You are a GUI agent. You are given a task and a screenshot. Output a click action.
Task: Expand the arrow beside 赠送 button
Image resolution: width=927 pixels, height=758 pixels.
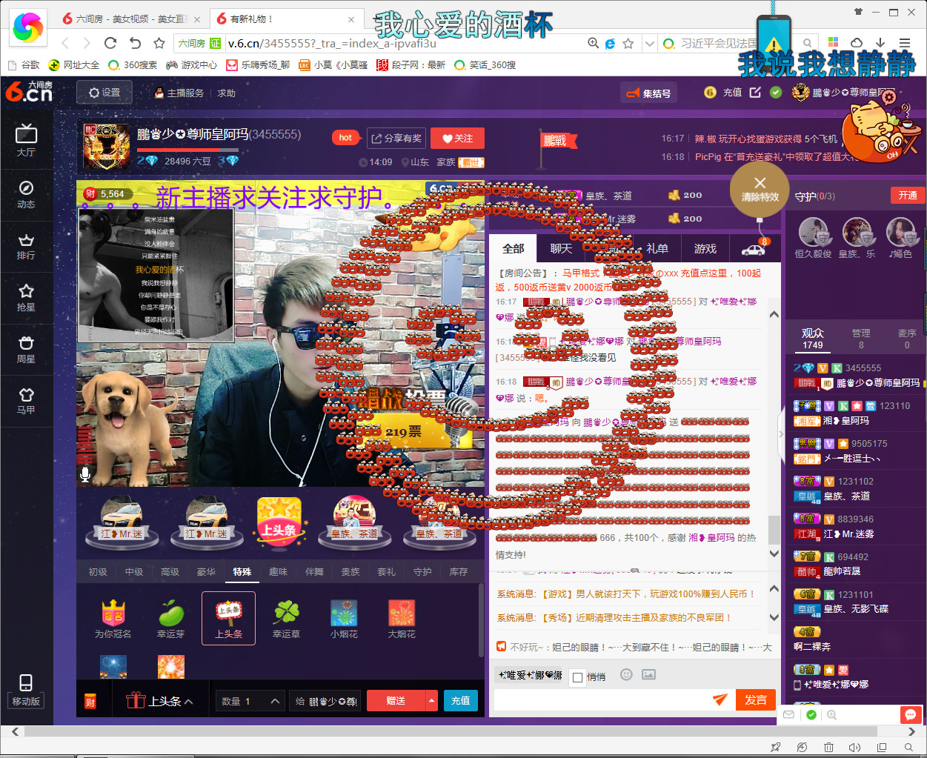(432, 701)
